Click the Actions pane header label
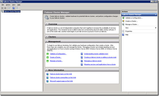The height and width of the screenshot is (96, 159). click(x=125, y=12)
